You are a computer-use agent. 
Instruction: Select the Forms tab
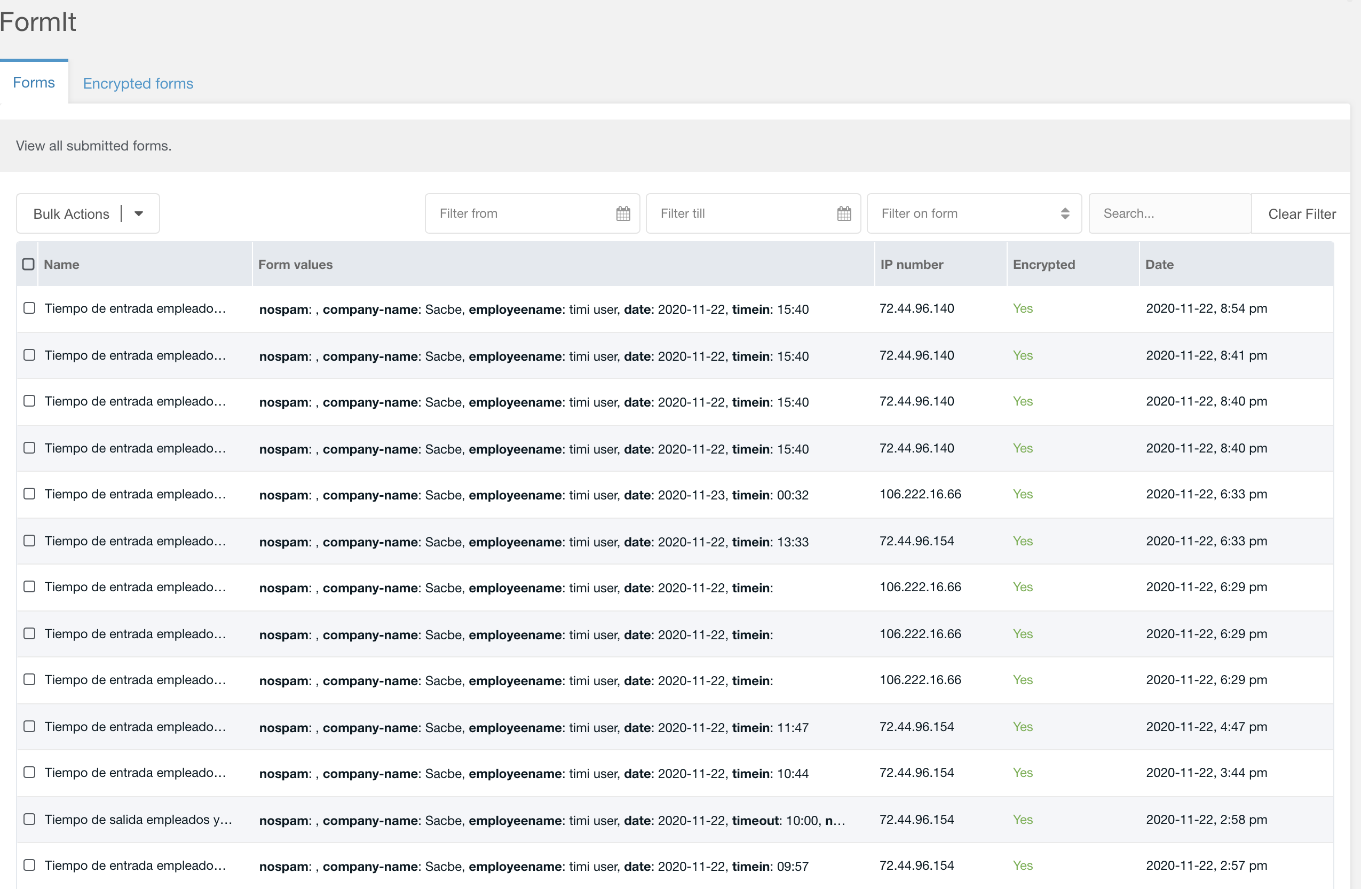point(34,83)
